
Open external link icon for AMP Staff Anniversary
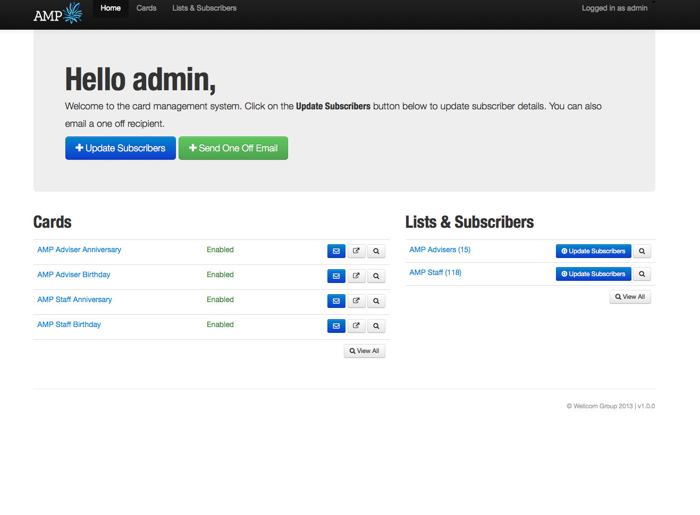tap(356, 301)
